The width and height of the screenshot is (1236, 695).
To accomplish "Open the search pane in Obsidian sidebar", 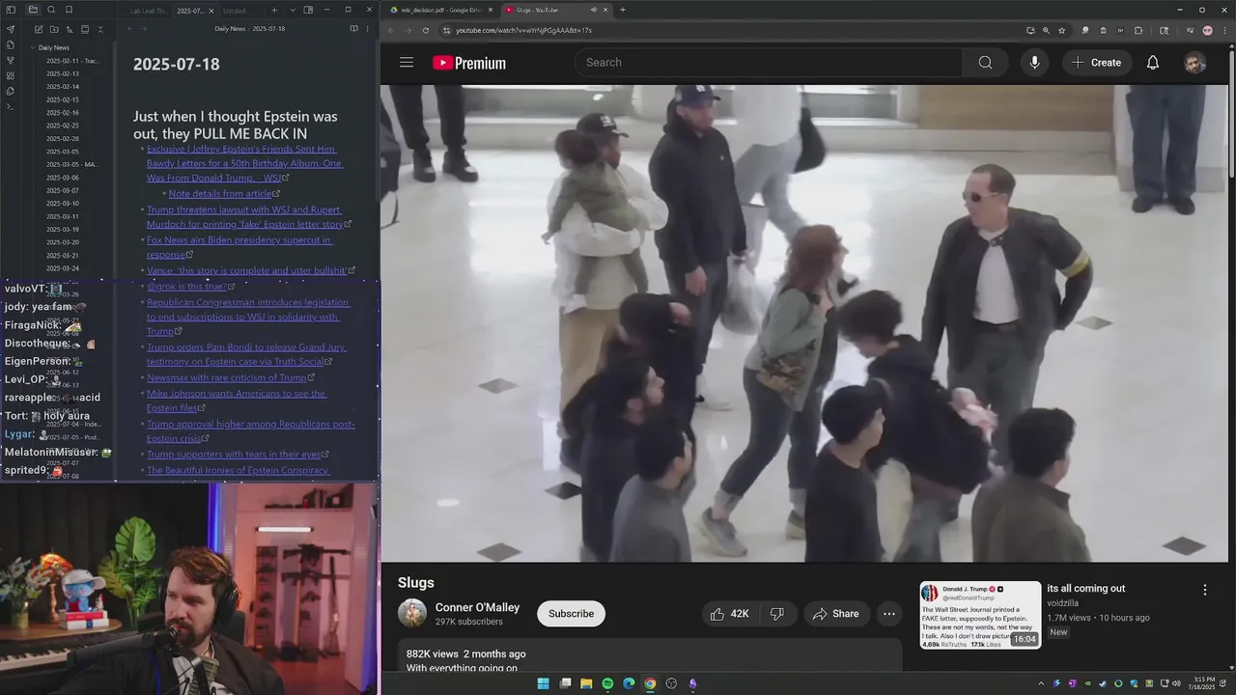I will [51, 10].
